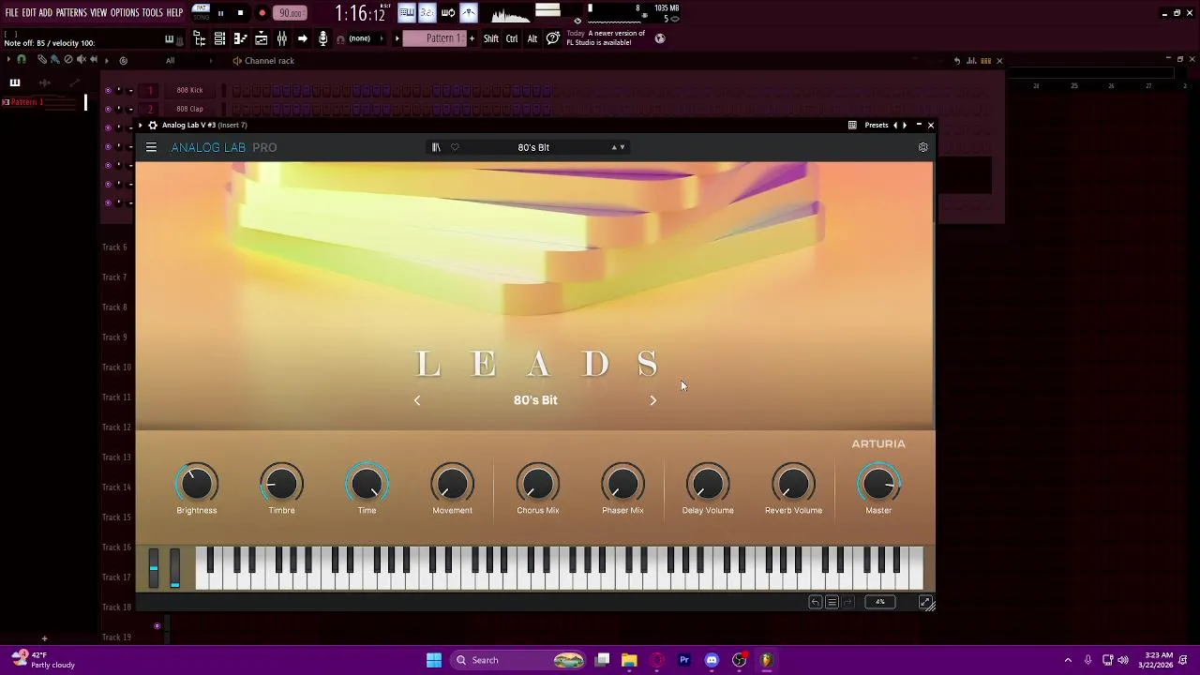The width and height of the screenshot is (1200, 675).
Task: Open the VIEW menu
Action: [x=98, y=13]
